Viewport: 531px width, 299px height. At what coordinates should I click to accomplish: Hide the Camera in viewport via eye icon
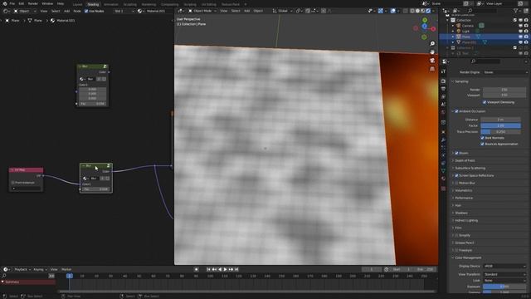click(520, 26)
